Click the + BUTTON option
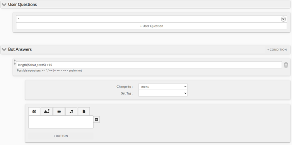The width and height of the screenshot is (292, 145). (61, 136)
